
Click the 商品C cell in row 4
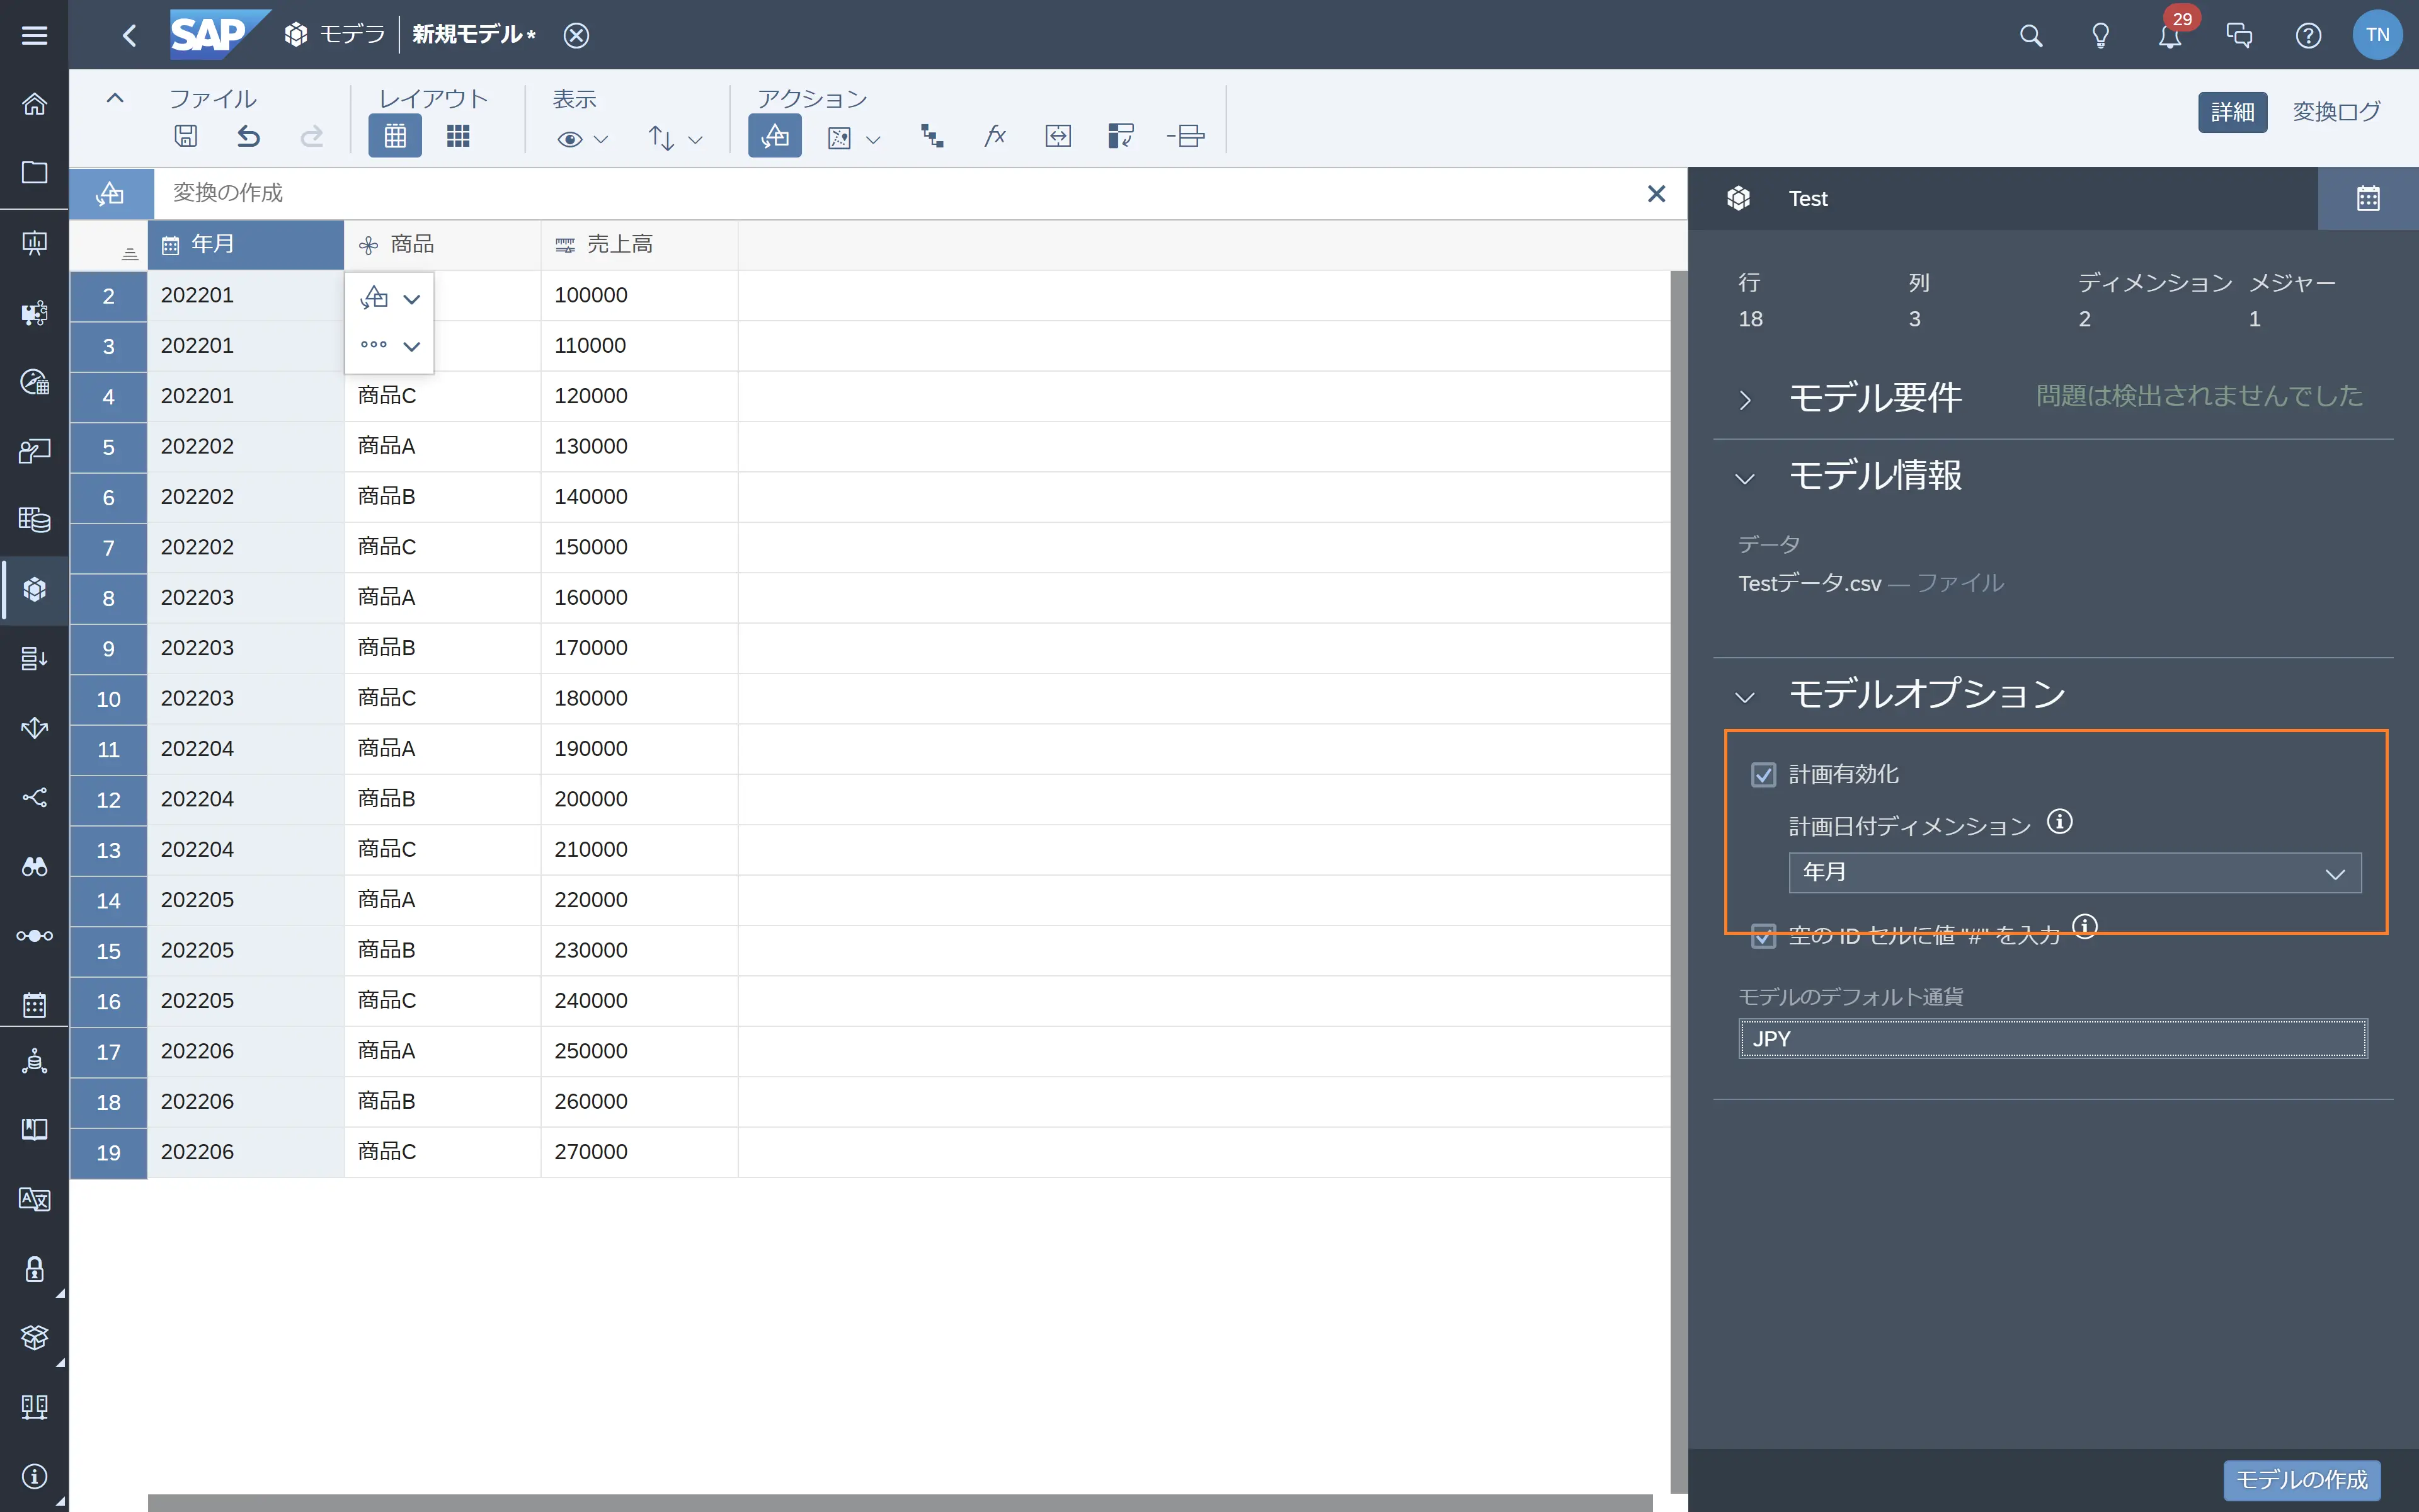[x=443, y=396]
